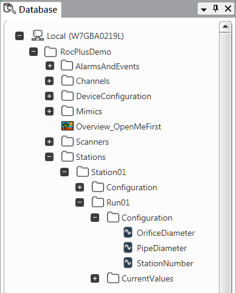The image size is (236, 293).
Task: Click the RocPlusDemo folder icon
Action: pos(50,52)
